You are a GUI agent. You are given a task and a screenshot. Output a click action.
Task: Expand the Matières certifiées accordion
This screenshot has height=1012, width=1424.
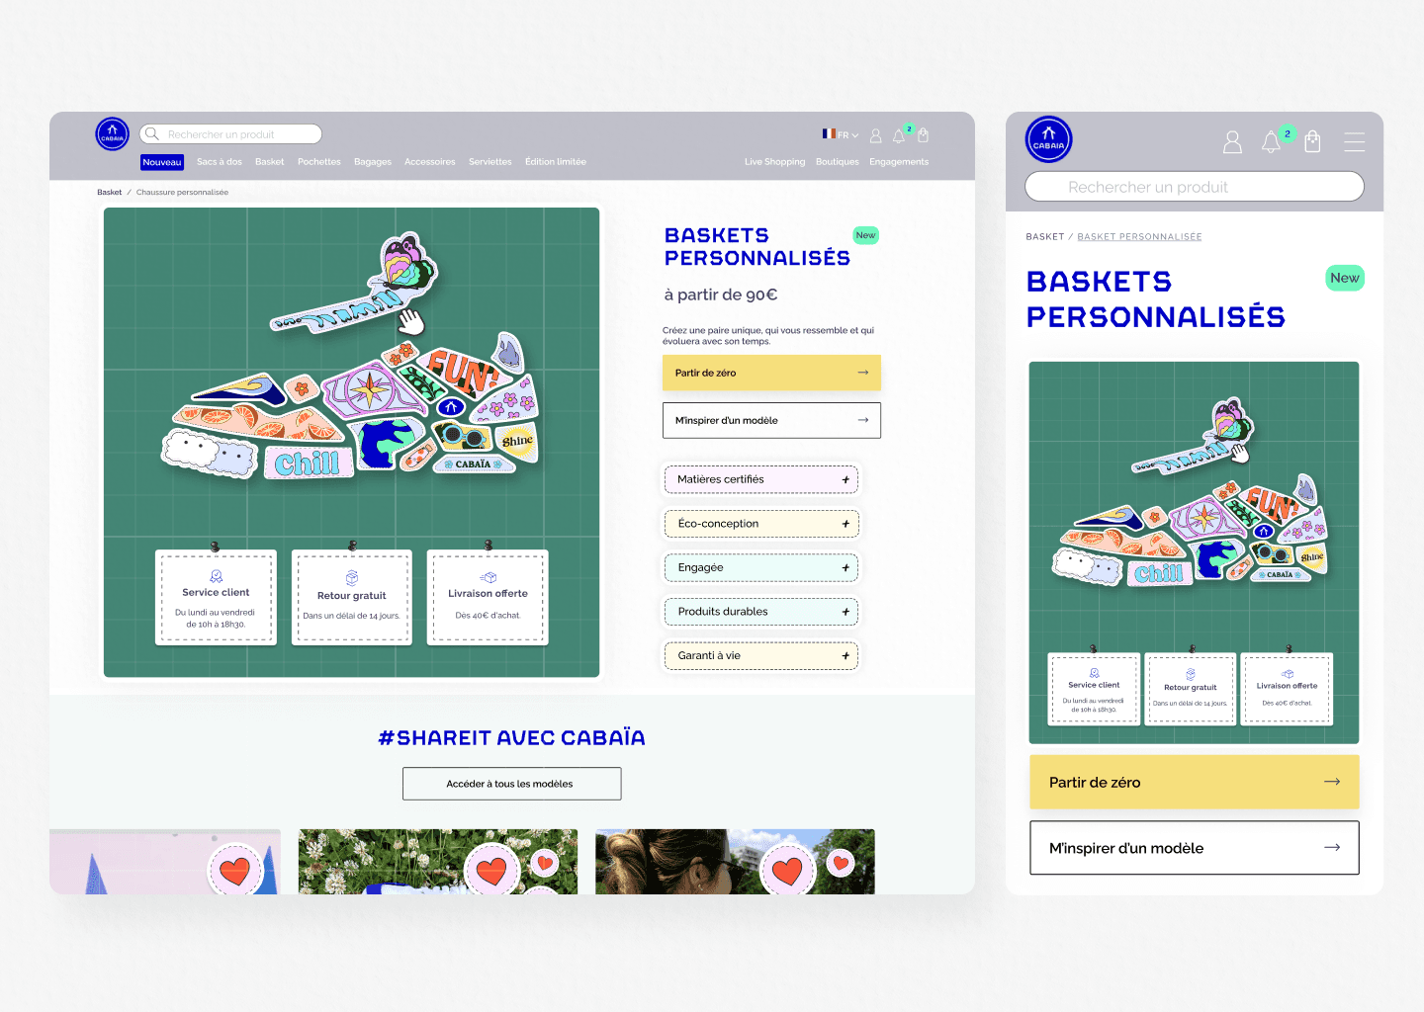(x=761, y=479)
